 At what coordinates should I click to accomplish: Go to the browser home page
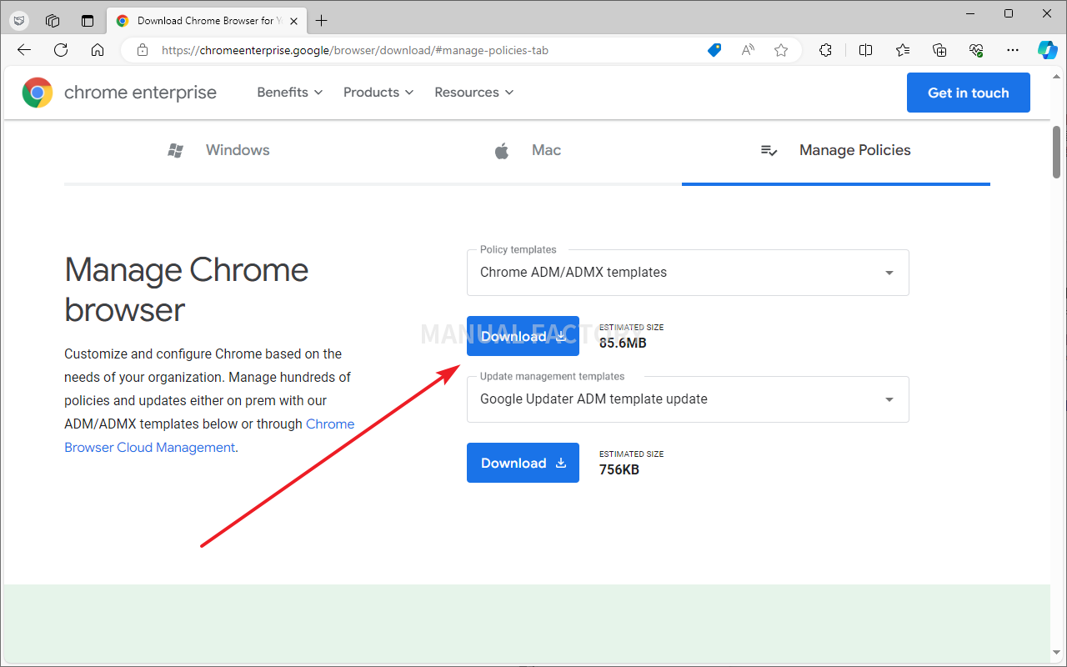(x=98, y=50)
